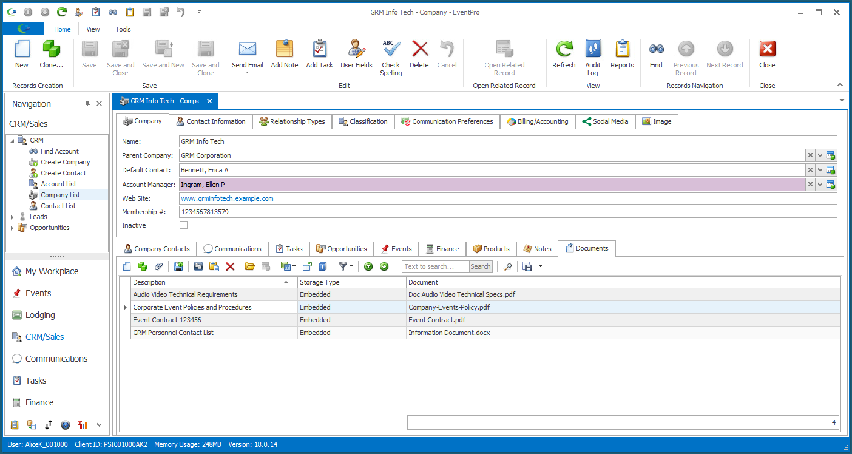The height and width of the screenshot is (454, 852).
Task: Expand the Opportunities tree node
Action: tap(12, 228)
